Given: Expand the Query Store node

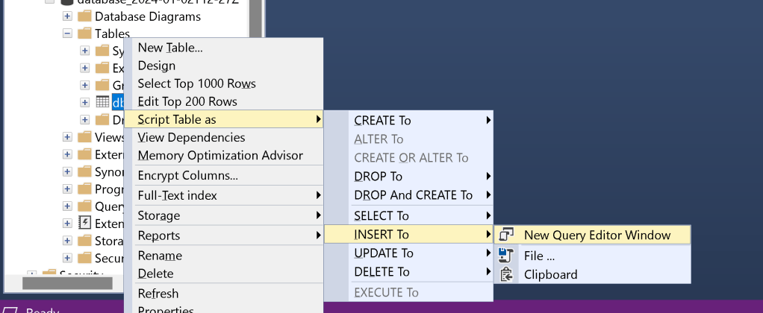Looking at the screenshot, I should [67, 206].
